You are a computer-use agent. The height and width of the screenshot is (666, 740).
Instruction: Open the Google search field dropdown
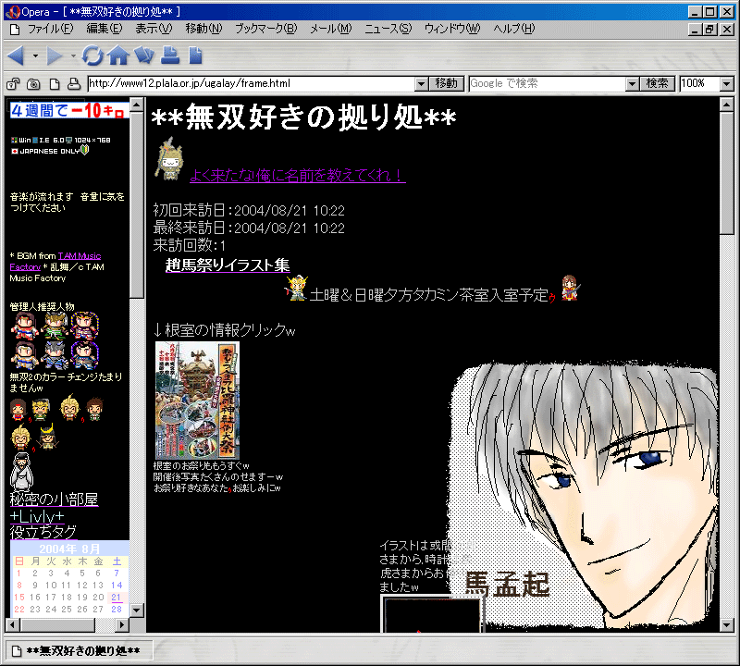[633, 84]
